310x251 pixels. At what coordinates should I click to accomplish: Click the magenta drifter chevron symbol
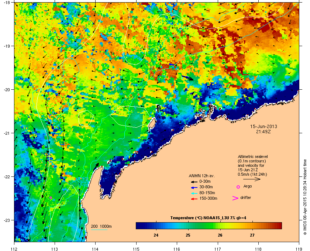pos(235,198)
